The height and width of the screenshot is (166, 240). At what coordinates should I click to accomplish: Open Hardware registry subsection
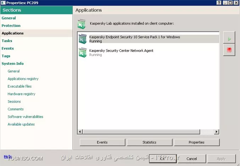click(x=21, y=94)
